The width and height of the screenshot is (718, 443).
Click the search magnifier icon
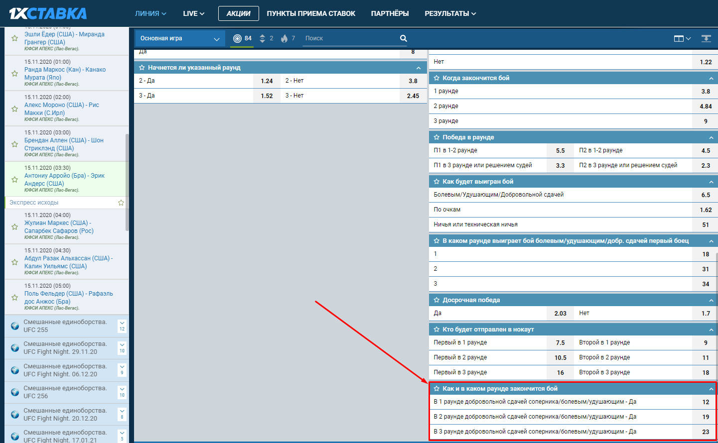[403, 38]
